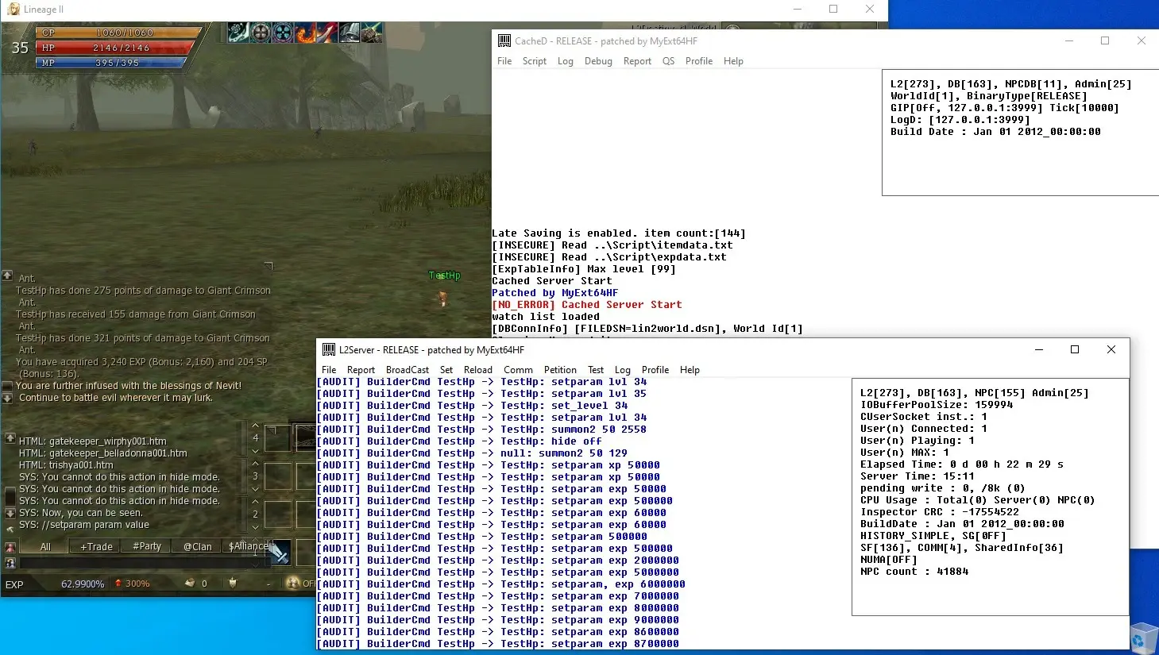Viewport: 1159px width, 655px height.
Task: Click the red vitality 300% arrow icon
Action: point(118,584)
